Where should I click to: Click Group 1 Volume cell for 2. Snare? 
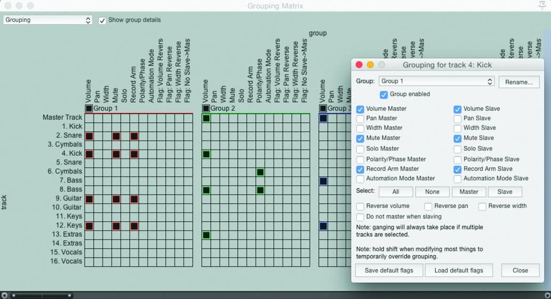tap(89, 136)
